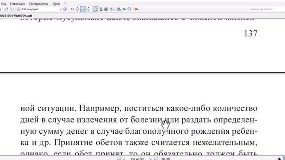The image size is (285, 160).
Task: Open the Вид menu
Action: 3,4
